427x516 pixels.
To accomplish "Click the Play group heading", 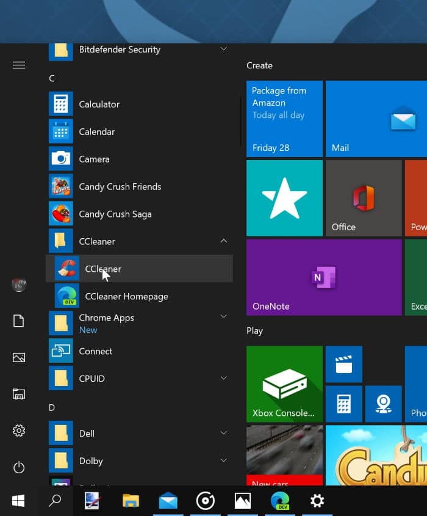I will [255, 331].
